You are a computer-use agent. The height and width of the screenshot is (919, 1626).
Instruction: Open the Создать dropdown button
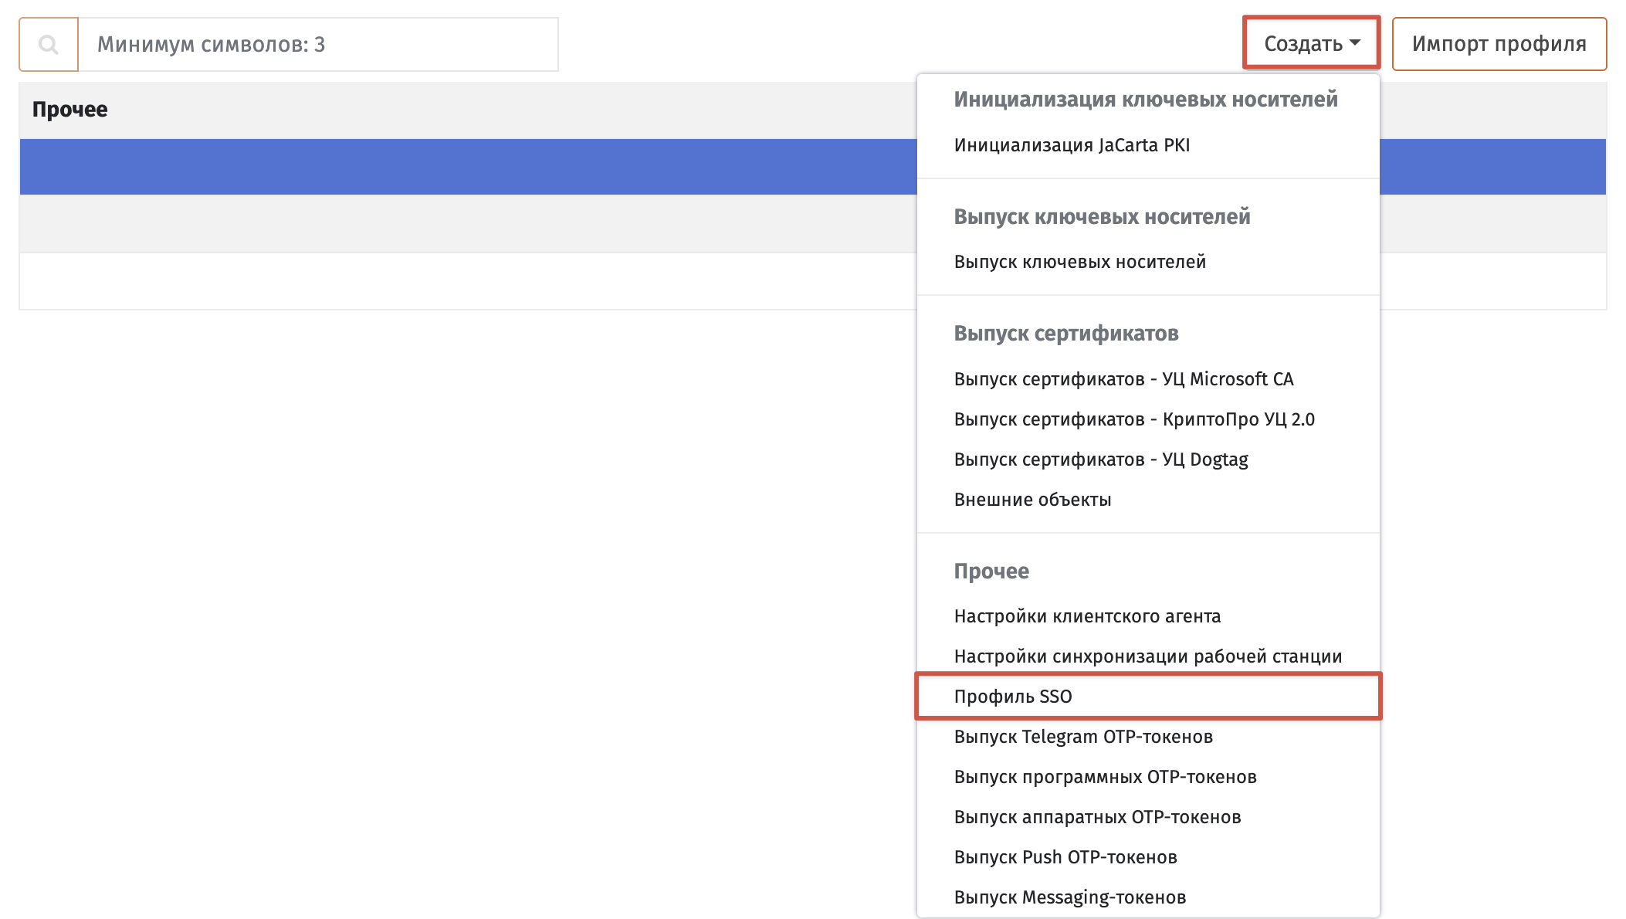pos(1311,43)
